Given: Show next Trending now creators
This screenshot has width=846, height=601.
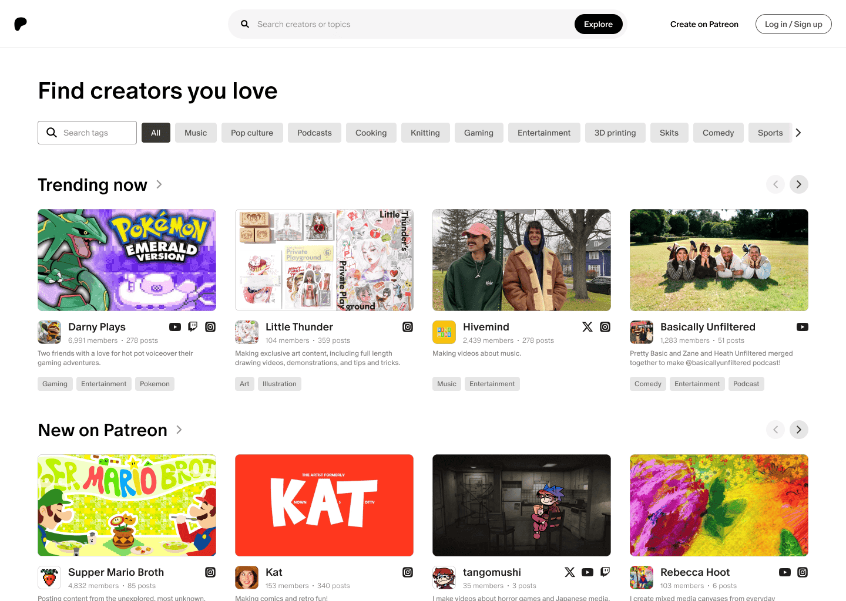Looking at the screenshot, I should coord(799,184).
